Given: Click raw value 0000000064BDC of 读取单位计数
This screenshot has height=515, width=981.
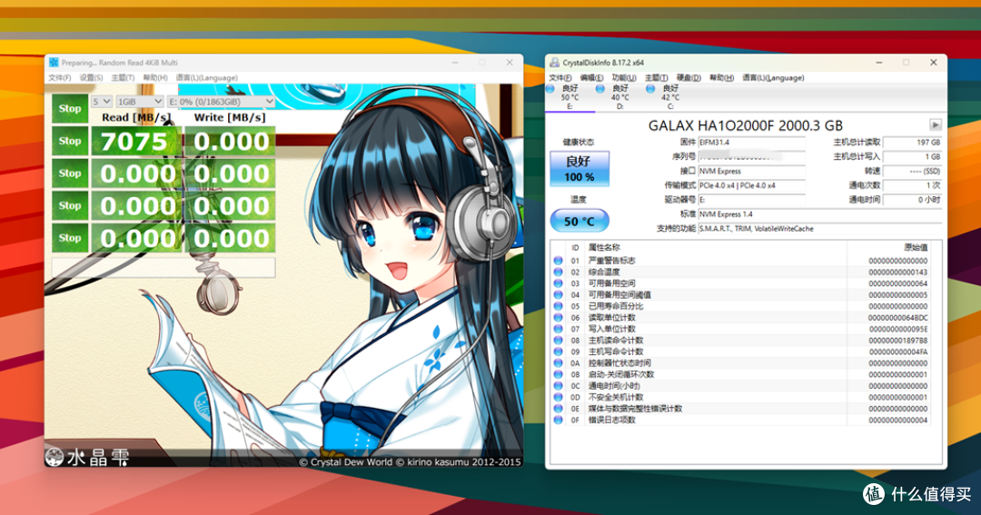Looking at the screenshot, I should click(x=897, y=318).
